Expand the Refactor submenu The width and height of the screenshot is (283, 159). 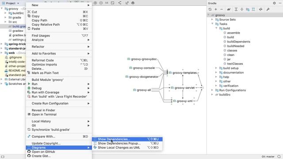click(x=59, y=47)
